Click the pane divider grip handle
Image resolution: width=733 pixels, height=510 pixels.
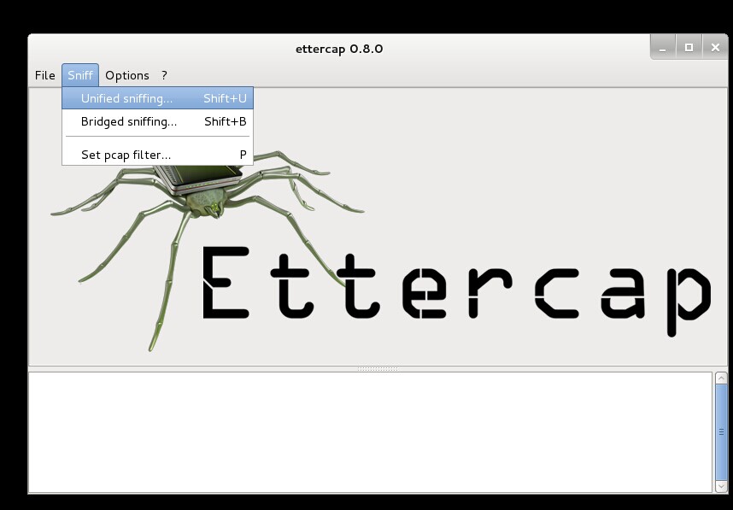[x=378, y=369]
